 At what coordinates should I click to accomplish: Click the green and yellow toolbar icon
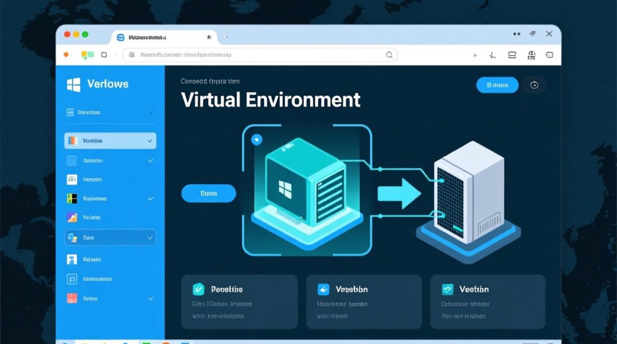(87, 55)
